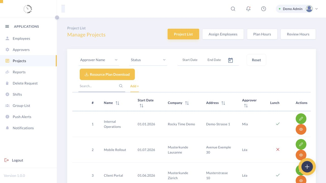Open Push Alerts in the sidebar
The image size is (326, 183).
[28, 117]
